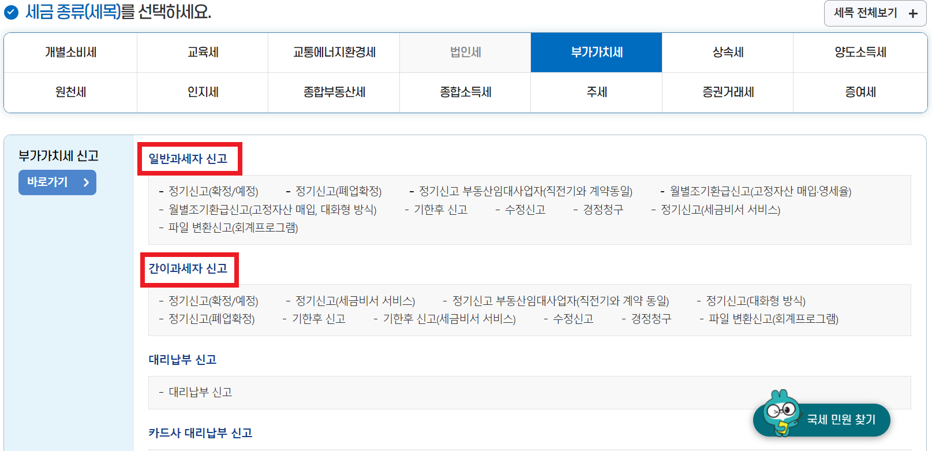Go to 부가가치세 신고 via 바로가기 button
Image resolution: width=932 pixels, height=451 pixels.
click(x=57, y=182)
